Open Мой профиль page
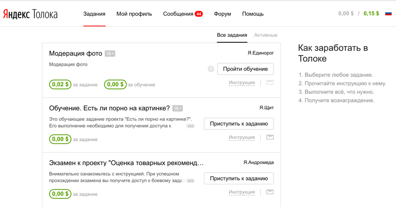396x207 pixels. (134, 14)
